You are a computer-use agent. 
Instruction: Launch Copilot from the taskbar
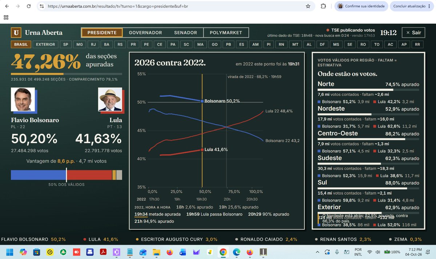[x=23, y=252]
